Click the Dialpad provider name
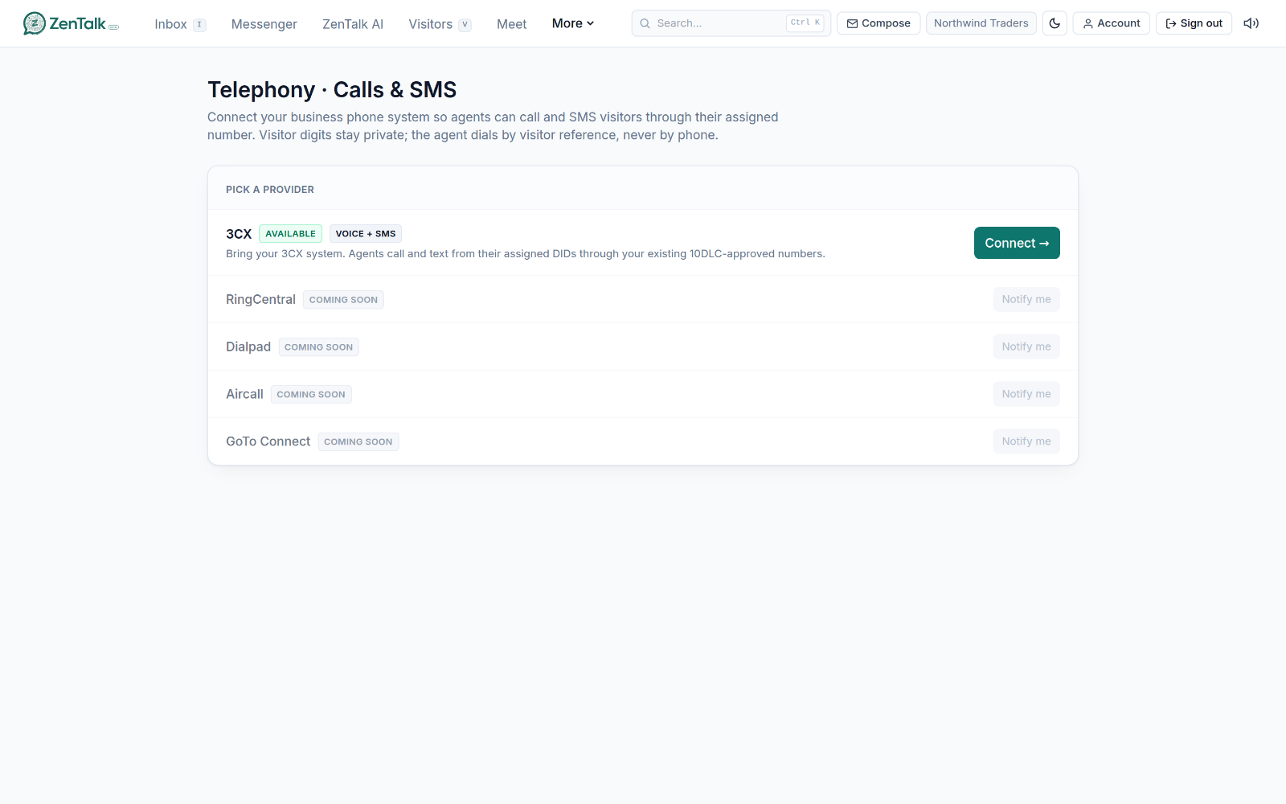The height and width of the screenshot is (804, 1286). pyautogui.click(x=248, y=347)
